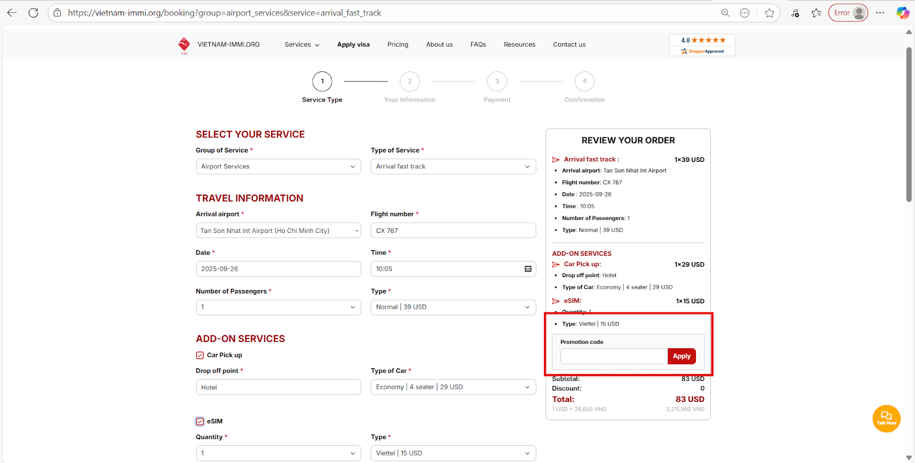Click into the Promotion code input field
The image size is (915, 463).
(614, 356)
